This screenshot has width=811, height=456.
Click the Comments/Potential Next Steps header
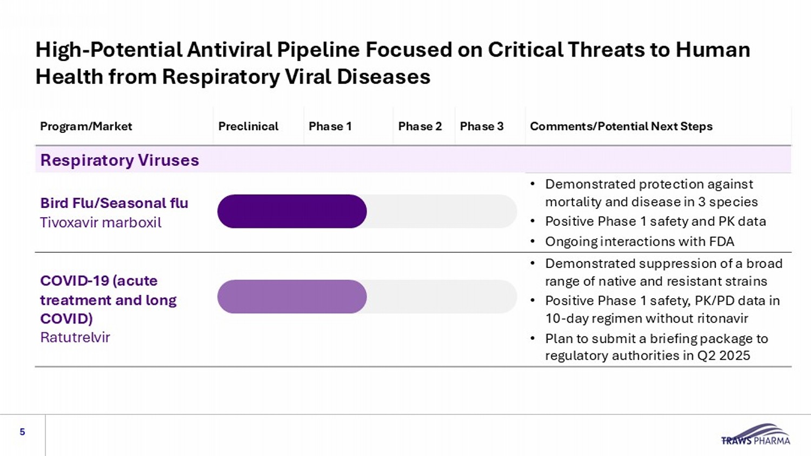(x=621, y=126)
